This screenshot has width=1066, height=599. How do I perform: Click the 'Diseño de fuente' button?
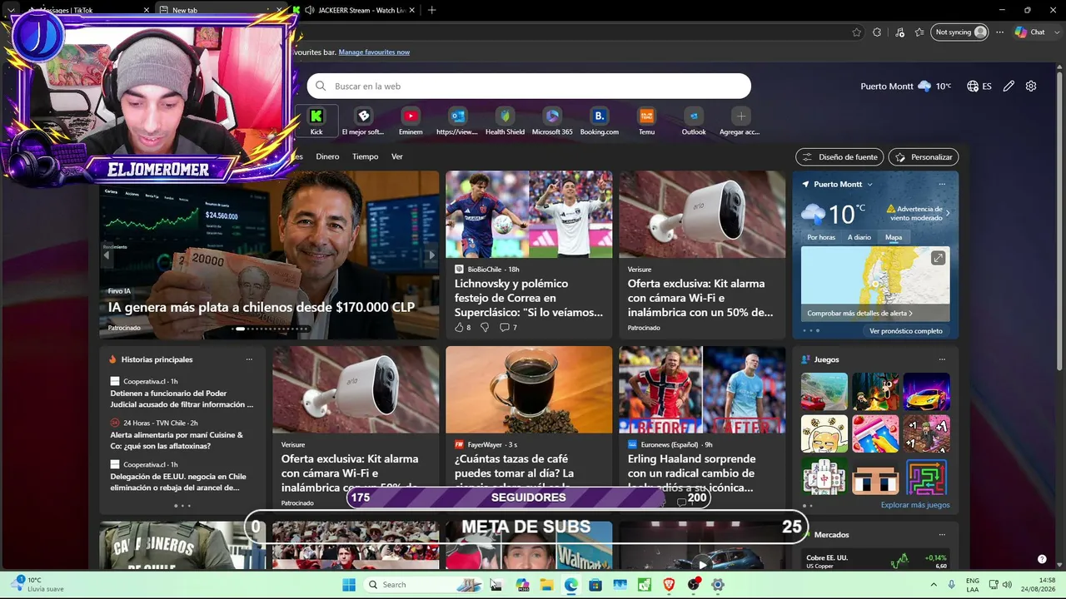839,157
